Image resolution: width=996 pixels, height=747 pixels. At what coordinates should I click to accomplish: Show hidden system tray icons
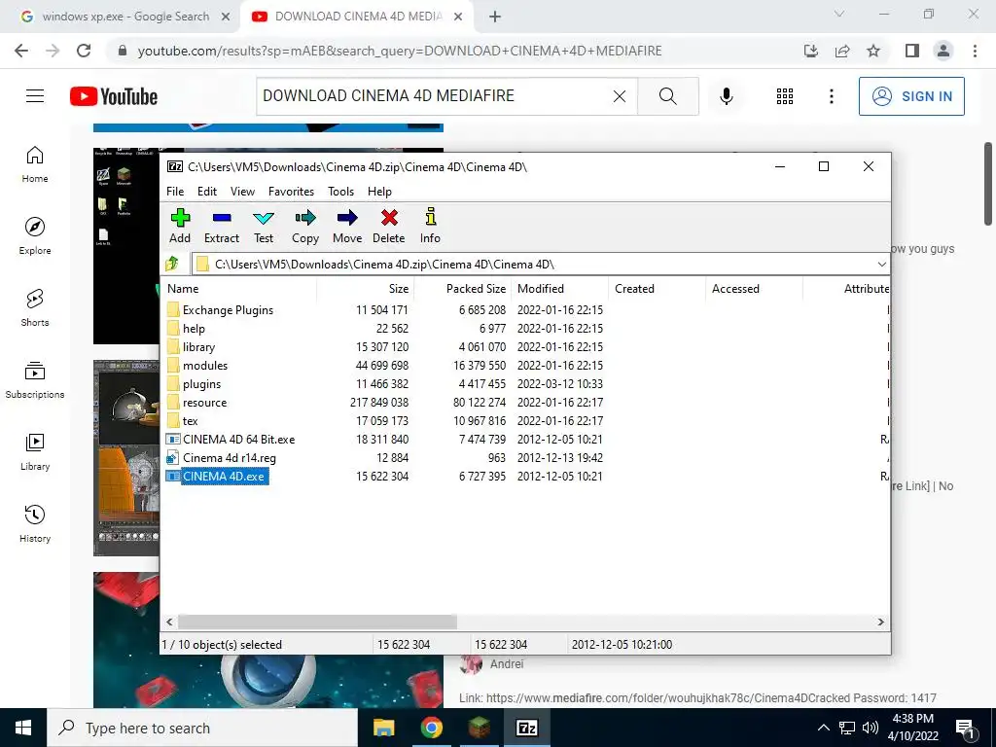823,728
